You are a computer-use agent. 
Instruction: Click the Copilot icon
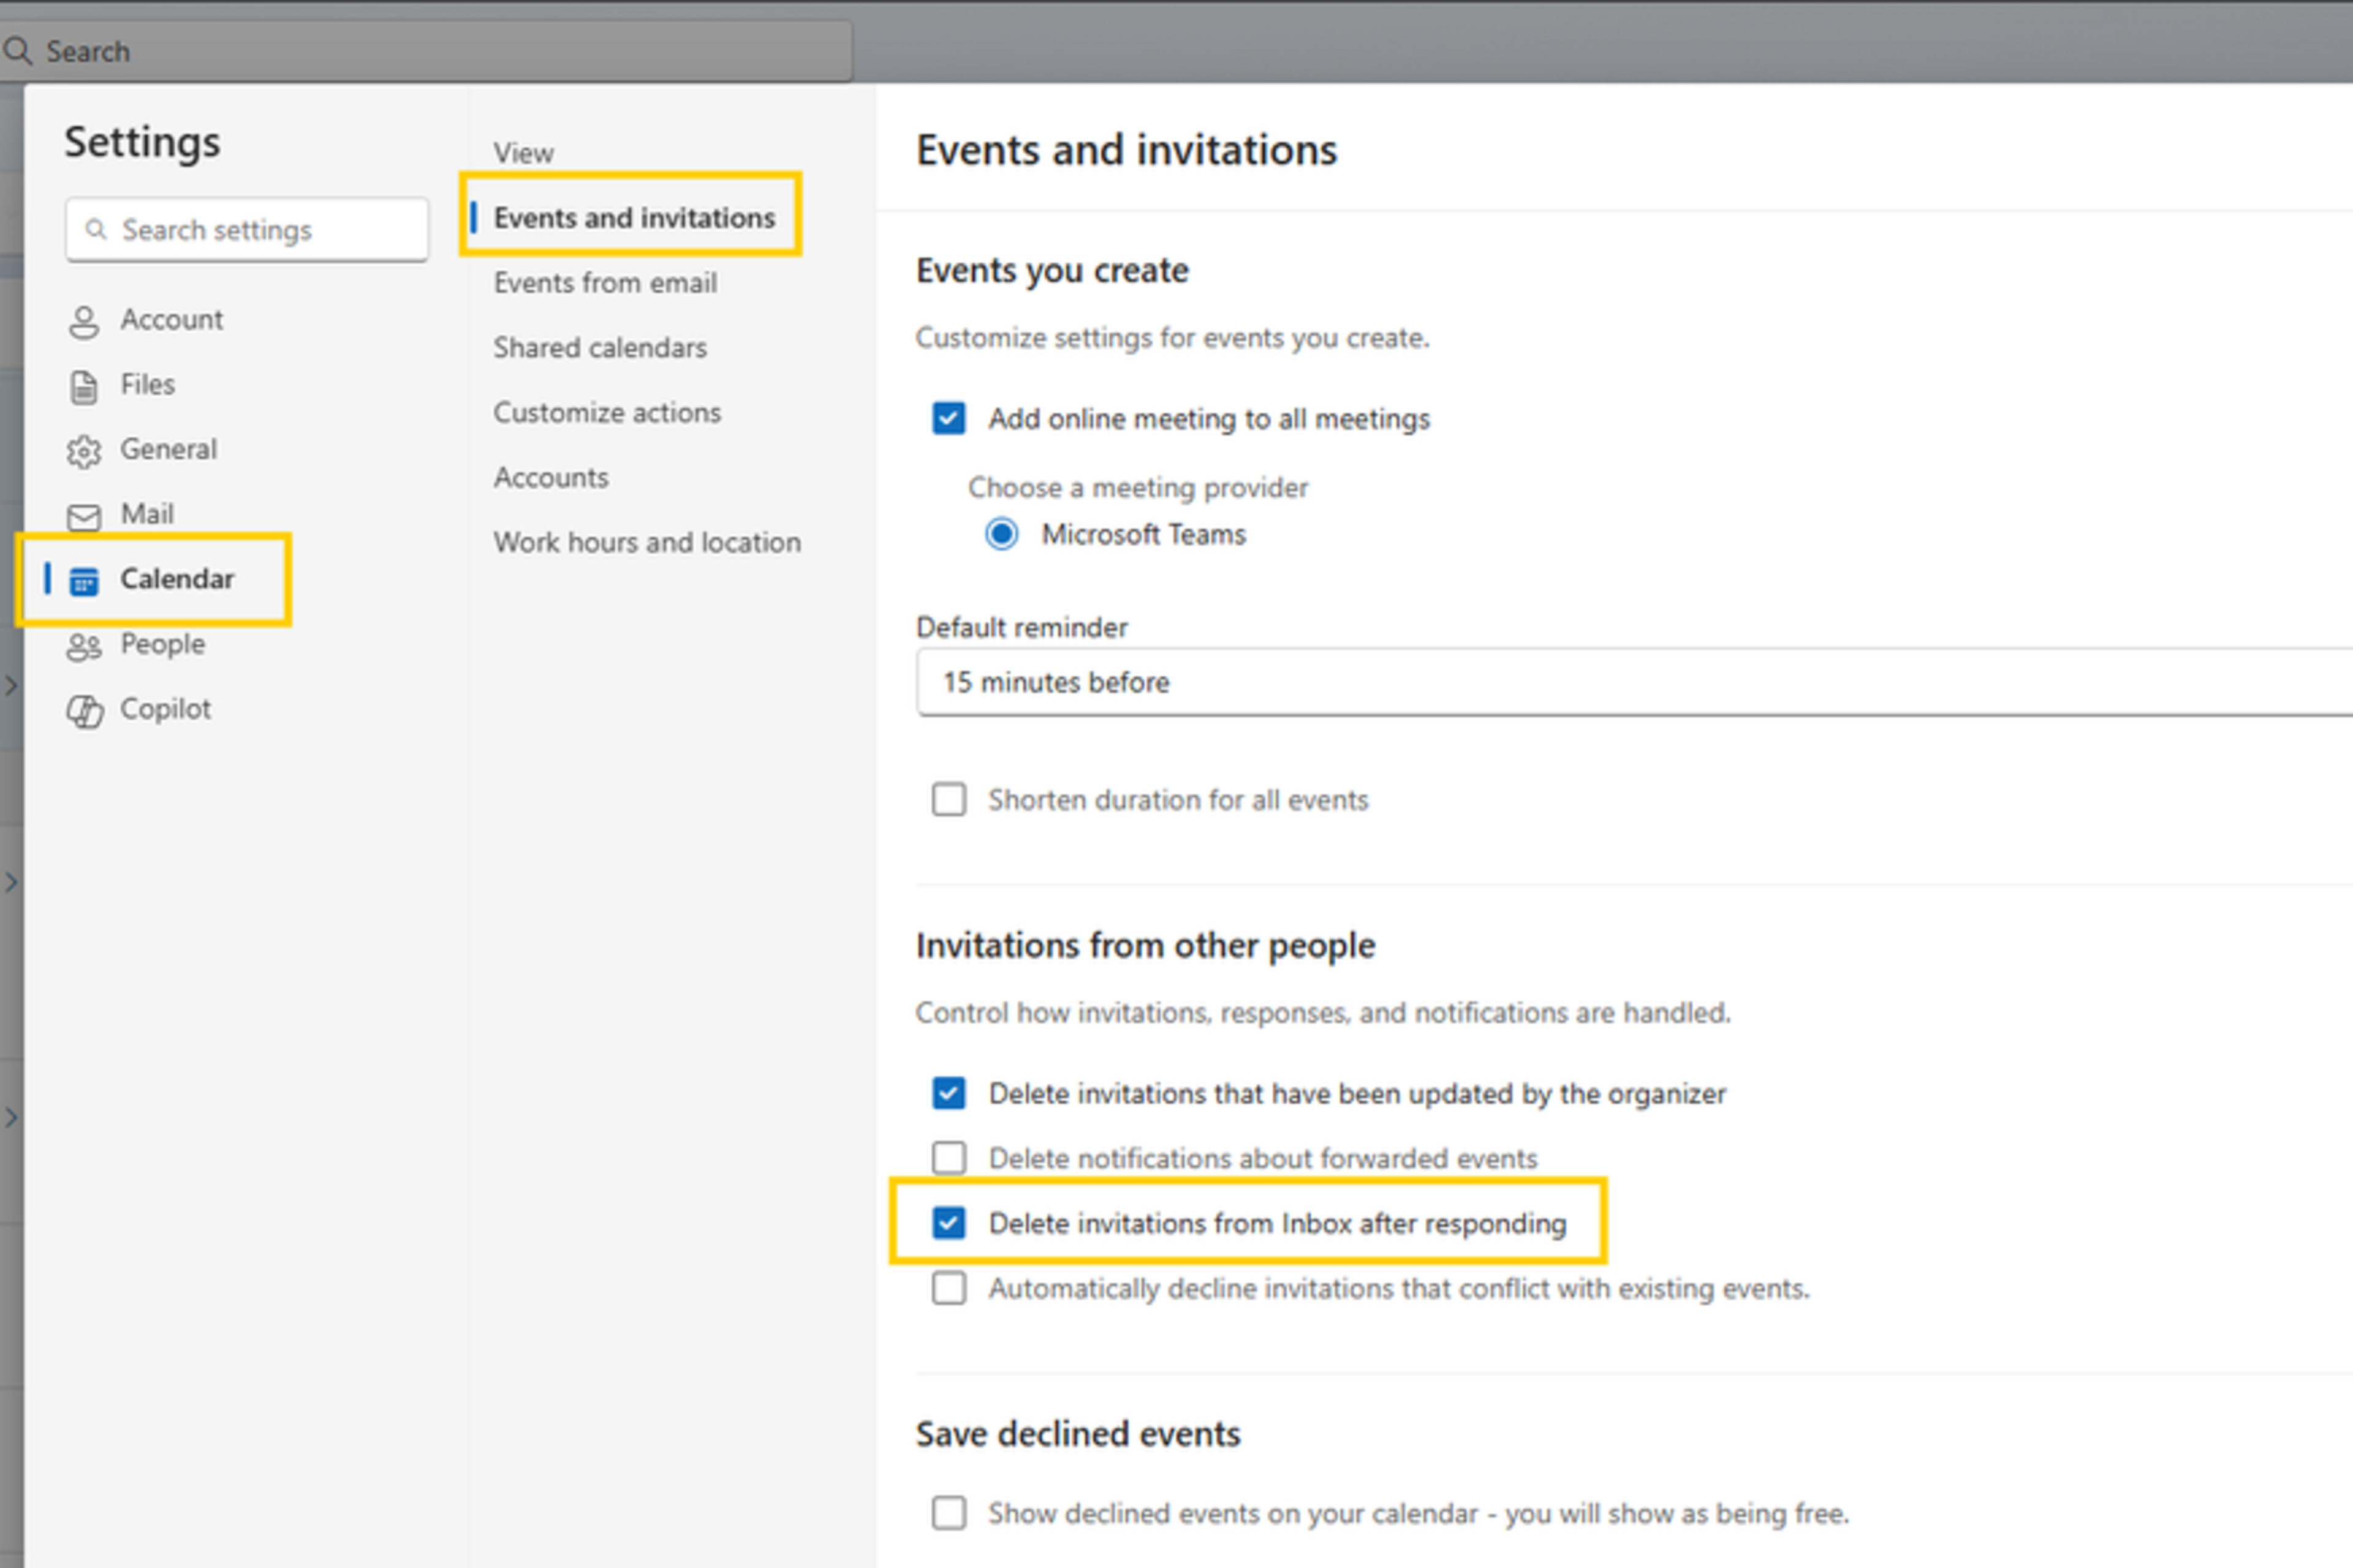click(84, 711)
